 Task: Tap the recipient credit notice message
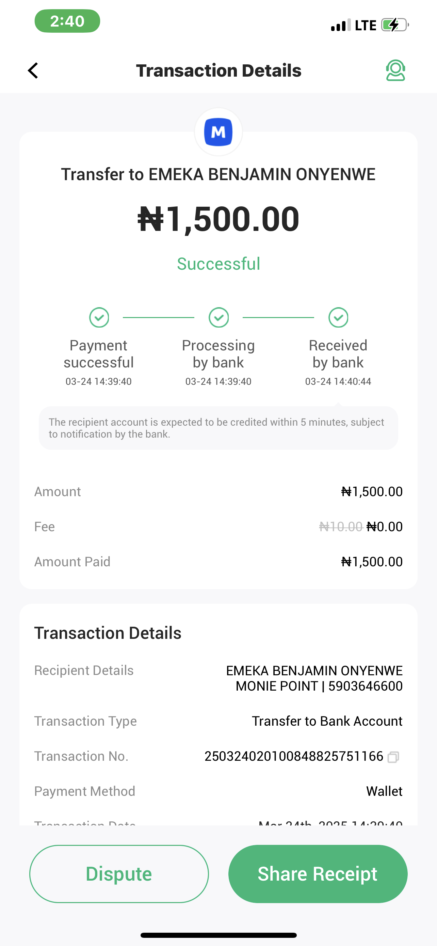coord(218,428)
